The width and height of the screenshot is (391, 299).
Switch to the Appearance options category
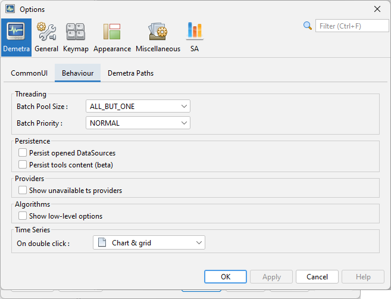[x=112, y=37]
